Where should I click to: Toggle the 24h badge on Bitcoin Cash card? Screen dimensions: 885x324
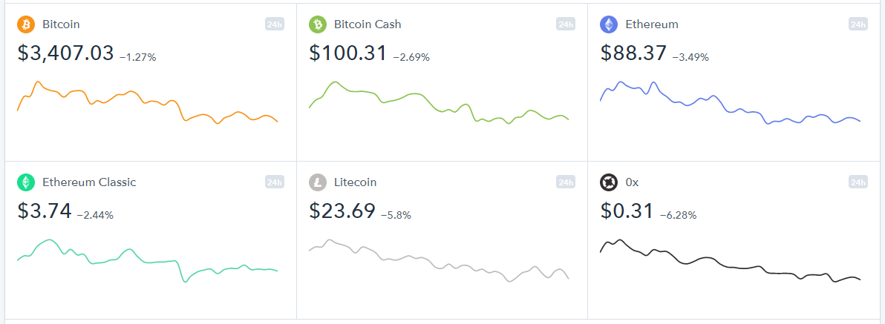pyautogui.click(x=566, y=24)
